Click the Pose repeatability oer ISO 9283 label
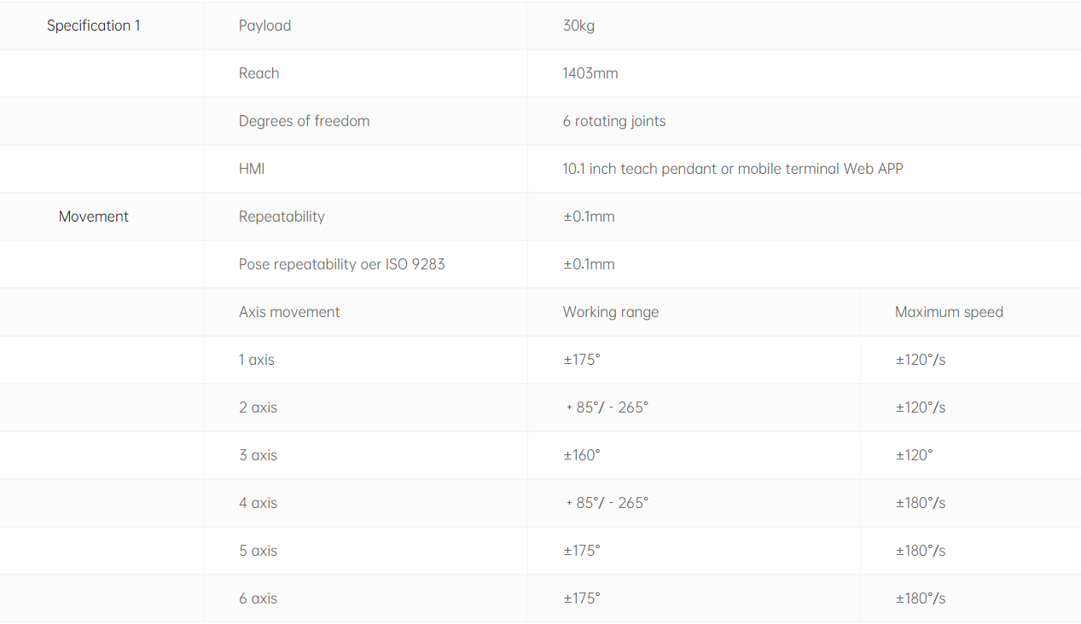Image resolution: width=1081 pixels, height=624 pixels. point(342,264)
